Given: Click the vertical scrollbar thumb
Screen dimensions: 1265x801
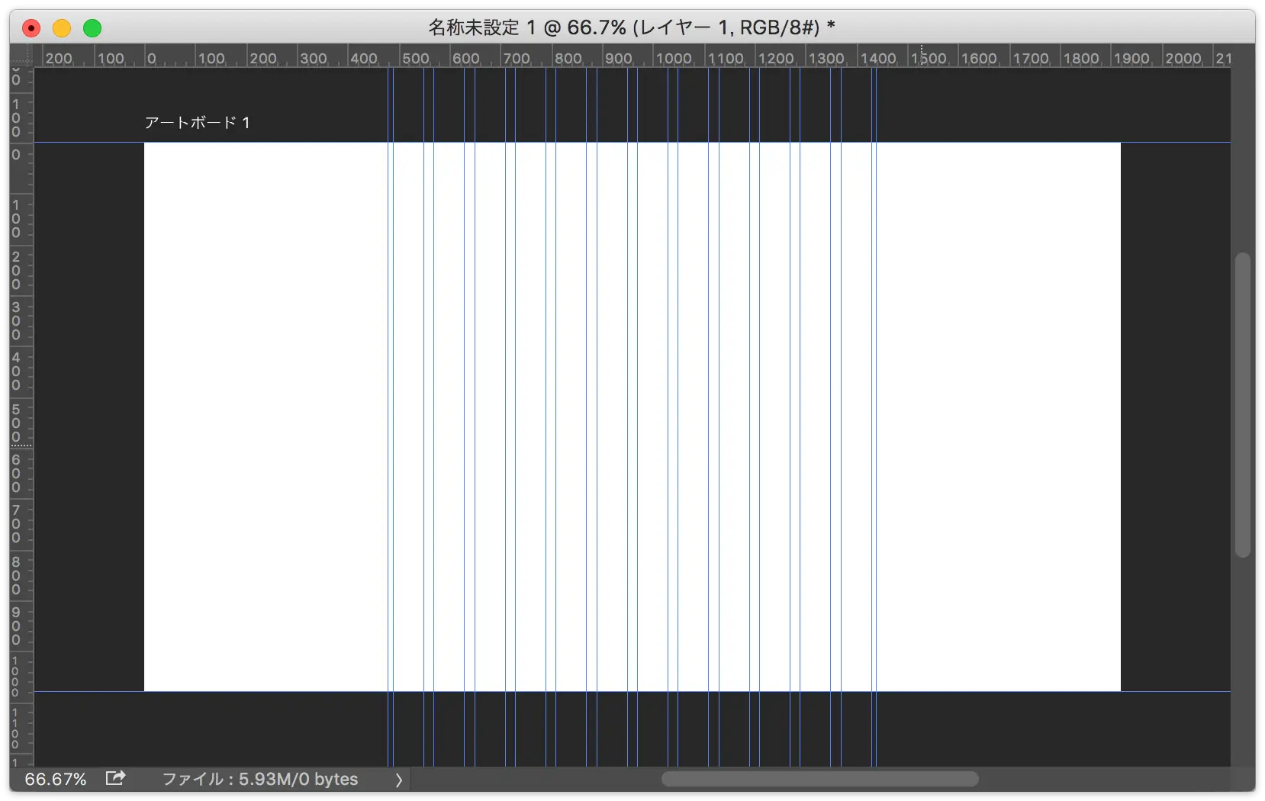Looking at the screenshot, I should pyautogui.click(x=1242, y=404).
